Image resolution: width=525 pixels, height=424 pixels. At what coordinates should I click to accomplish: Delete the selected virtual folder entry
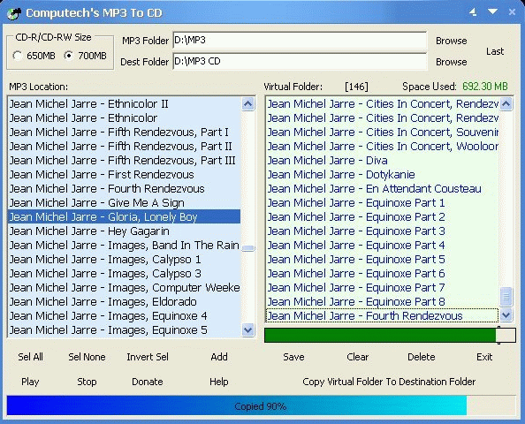coord(422,357)
